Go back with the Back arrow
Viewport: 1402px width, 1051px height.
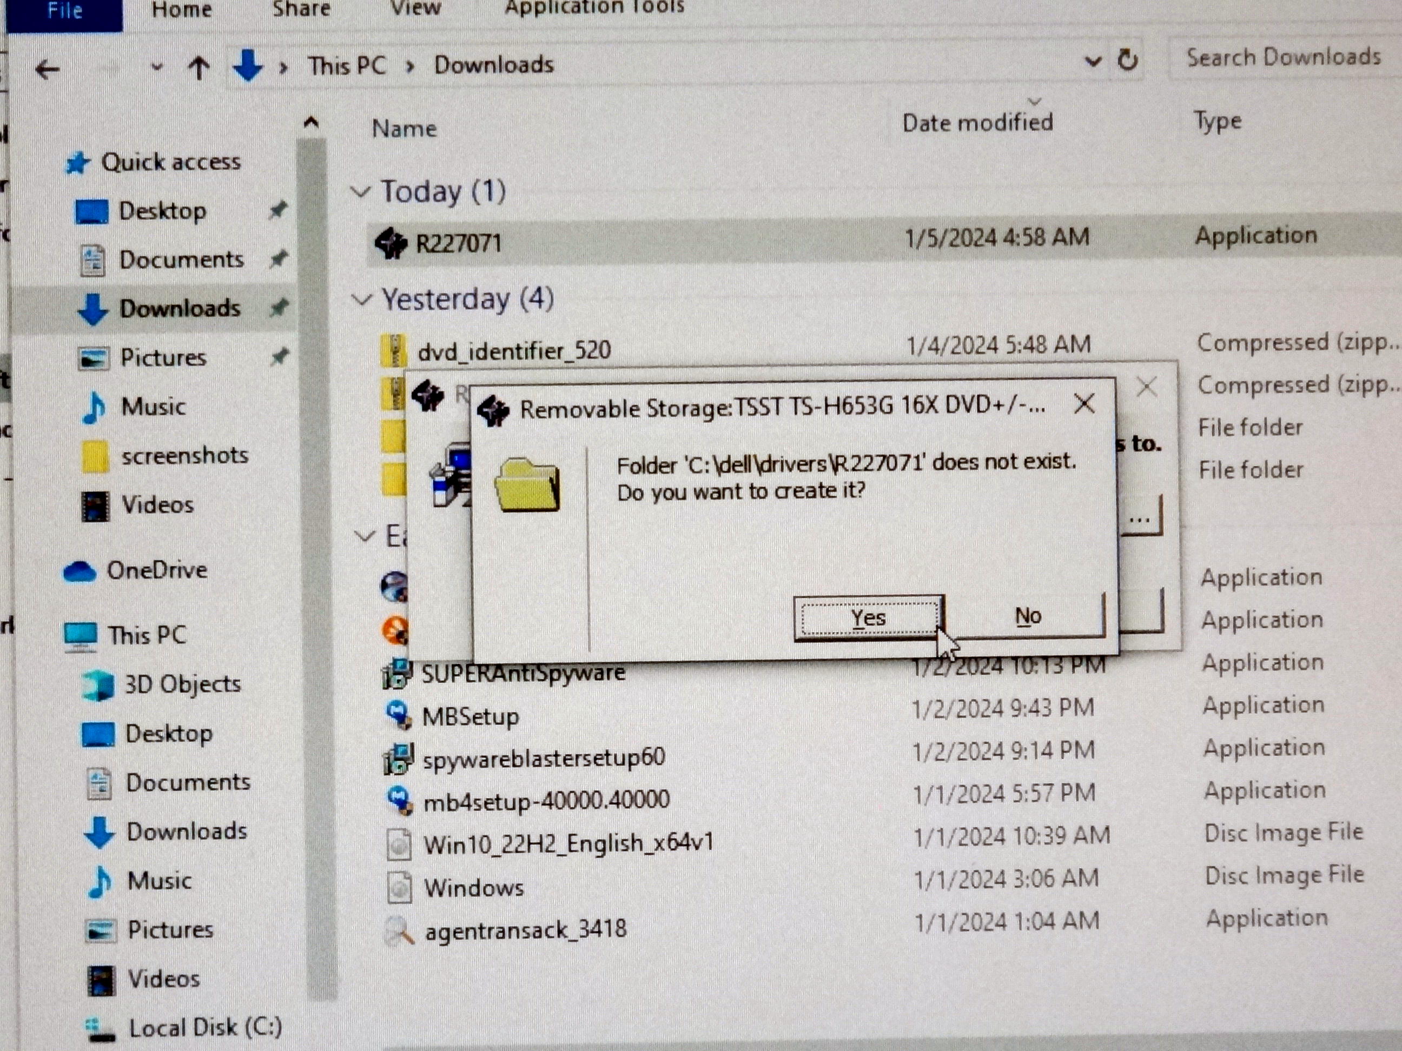48,69
